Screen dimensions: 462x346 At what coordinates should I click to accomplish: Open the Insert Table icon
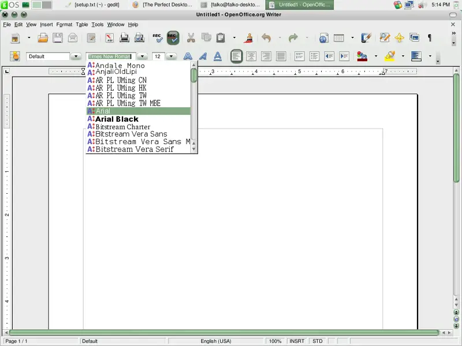(x=339, y=38)
